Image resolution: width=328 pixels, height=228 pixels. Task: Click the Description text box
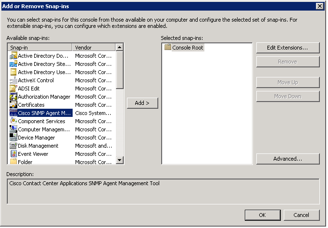pyautogui.click(x=163, y=191)
